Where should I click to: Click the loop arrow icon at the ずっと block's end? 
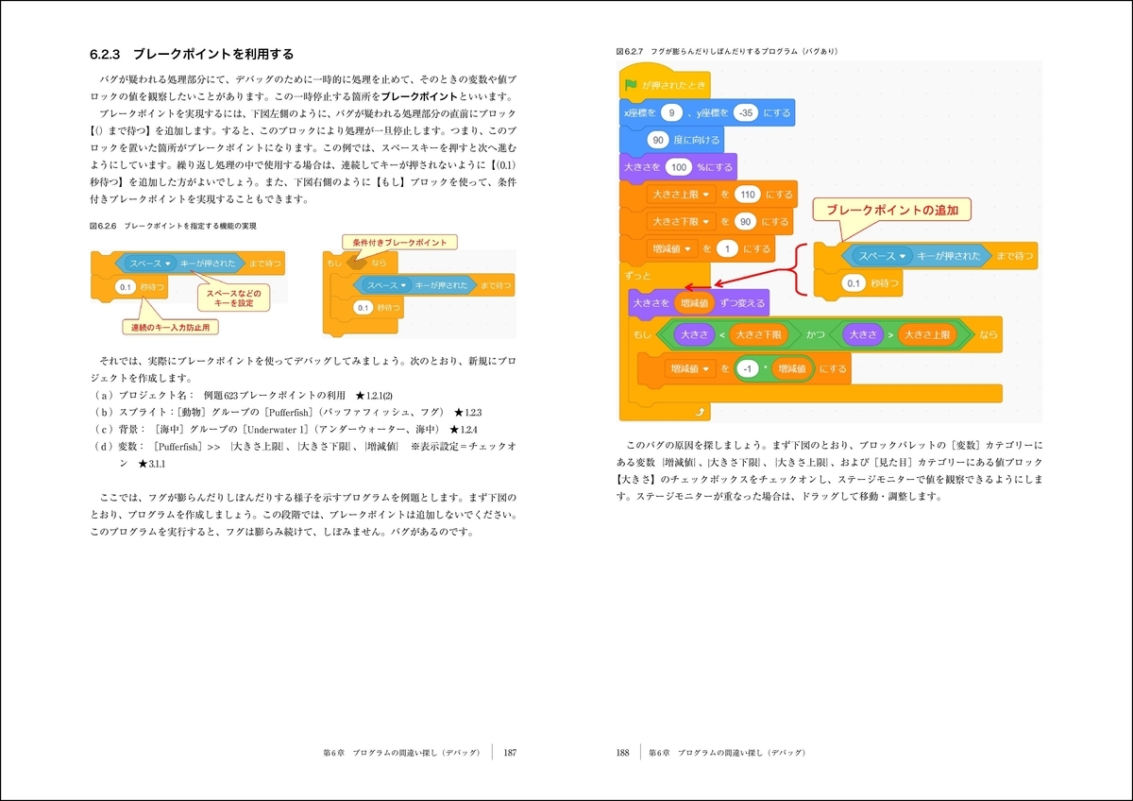click(698, 413)
